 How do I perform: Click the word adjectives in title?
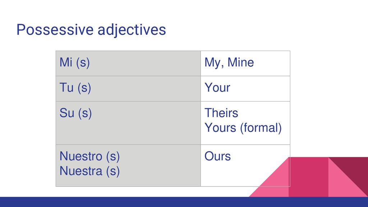132,30
